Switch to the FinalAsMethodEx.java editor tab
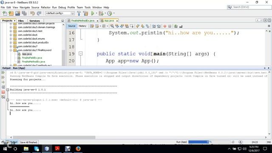The width and height of the screenshot is (272, 153). click(83, 21)
